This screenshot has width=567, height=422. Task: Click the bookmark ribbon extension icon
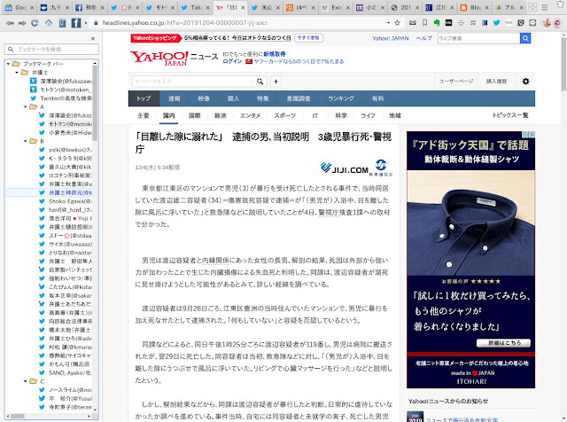point(425,23)
